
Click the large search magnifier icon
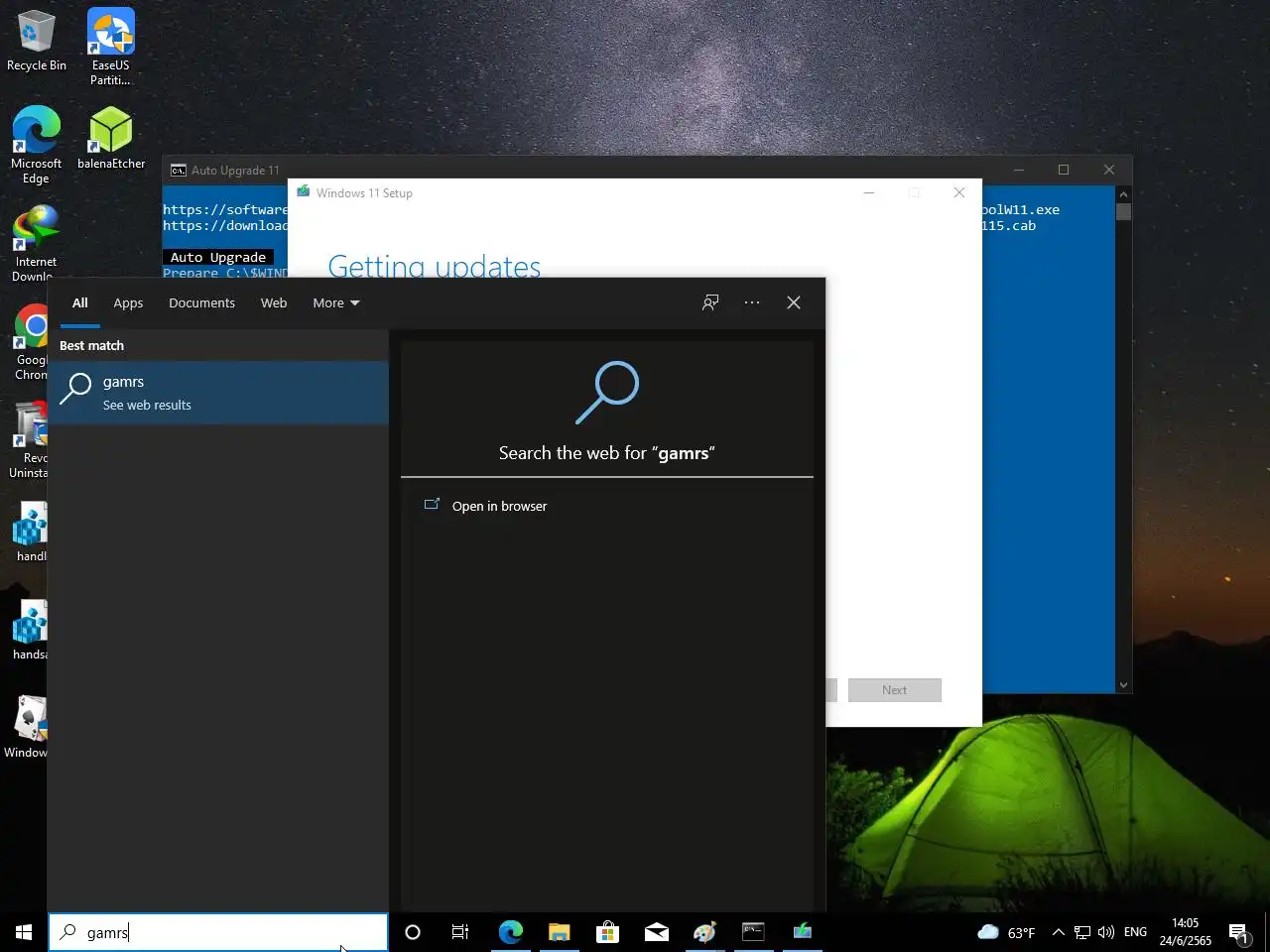tap(607, 393)
